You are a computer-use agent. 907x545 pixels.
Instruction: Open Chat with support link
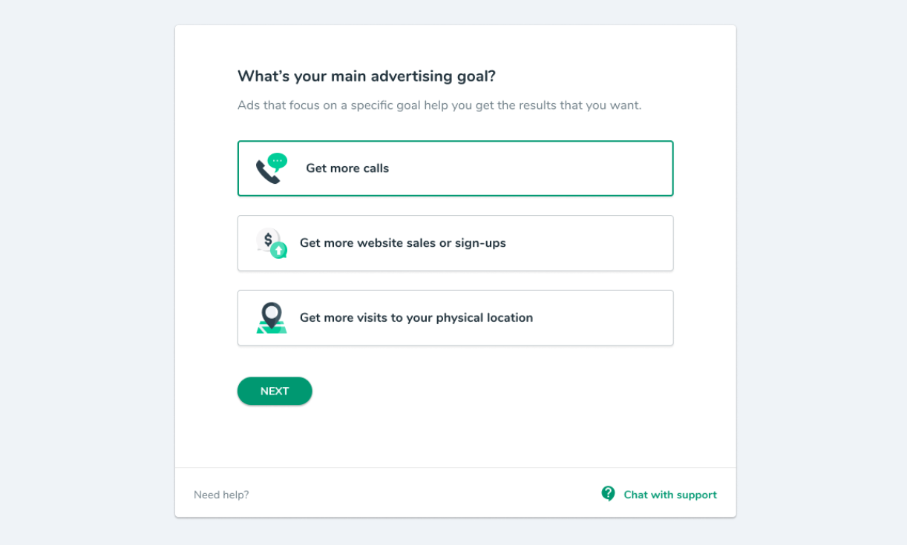pos(670,495)
